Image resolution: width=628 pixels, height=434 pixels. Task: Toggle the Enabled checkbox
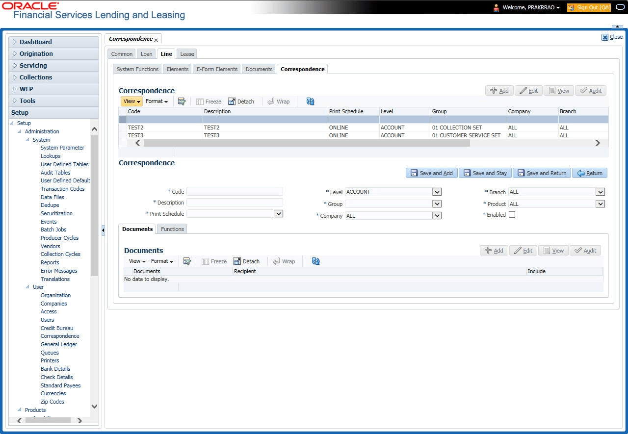(x=512, y=215)
